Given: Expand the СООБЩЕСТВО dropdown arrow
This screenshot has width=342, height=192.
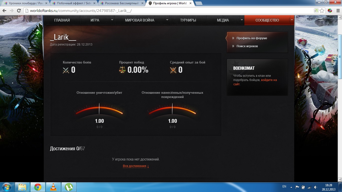Looking at the screenshot, I should click(292, 20).
